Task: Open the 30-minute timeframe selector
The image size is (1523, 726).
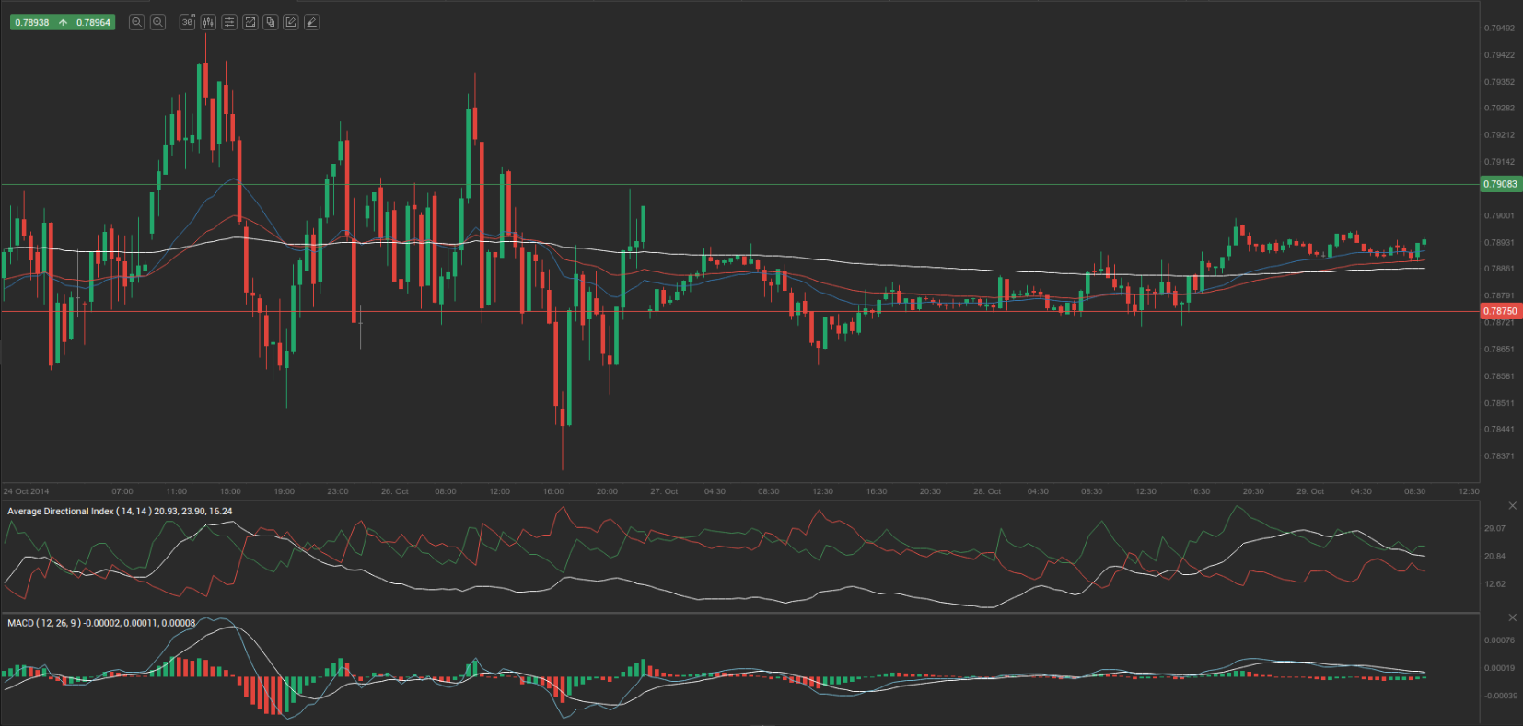Action: click(x=188, y=22)
